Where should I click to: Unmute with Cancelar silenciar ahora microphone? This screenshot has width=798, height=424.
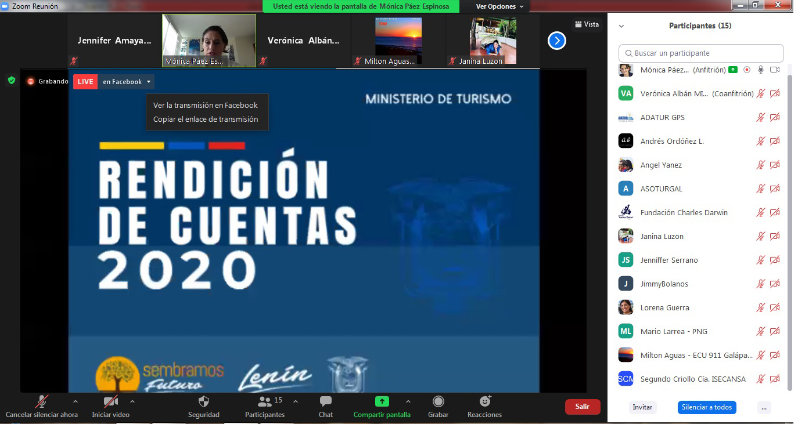coord(42,406)
